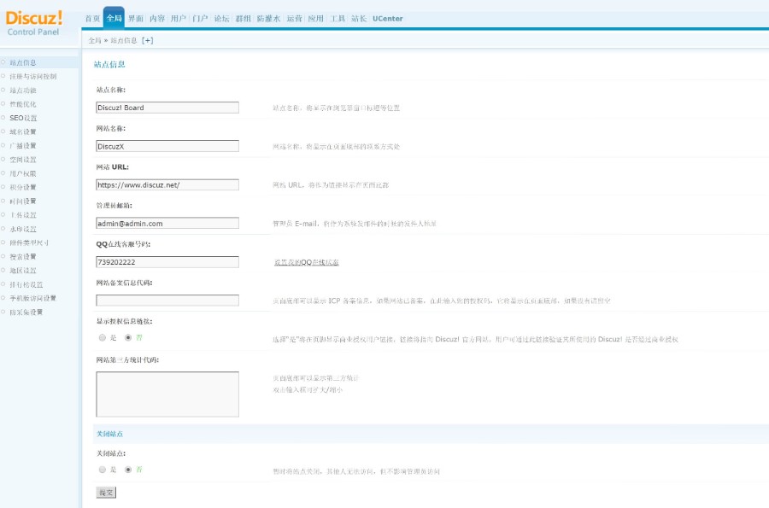769x508 pixels.
Task: Open 注册与访问控制 in the sidebar
Action: (x=33, y=77)
